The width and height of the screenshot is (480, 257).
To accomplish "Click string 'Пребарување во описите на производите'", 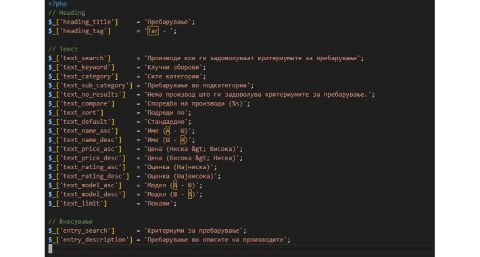I will [x=215, y=240].
